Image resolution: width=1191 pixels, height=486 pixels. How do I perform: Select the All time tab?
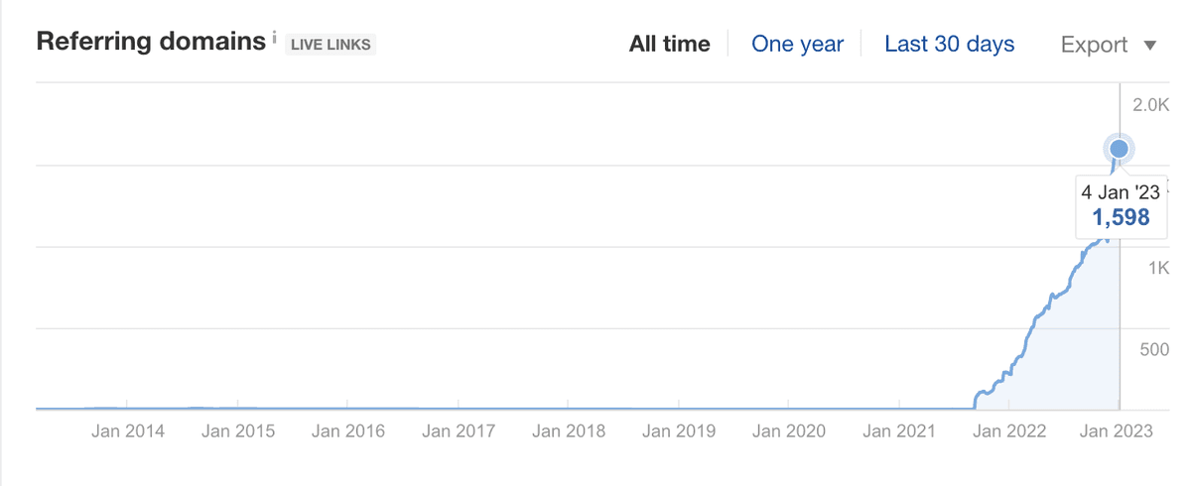tap(670, 44)
